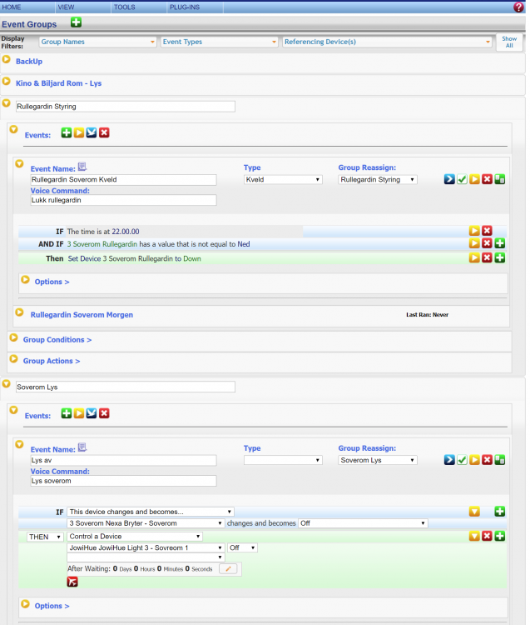
Task: Click the red delete icon in Soverom Lys Events toolbar
Action: click(104, 413)
